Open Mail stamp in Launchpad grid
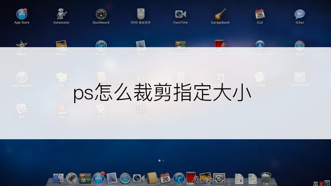The image size is (331, 186). (x=141, y=45)
